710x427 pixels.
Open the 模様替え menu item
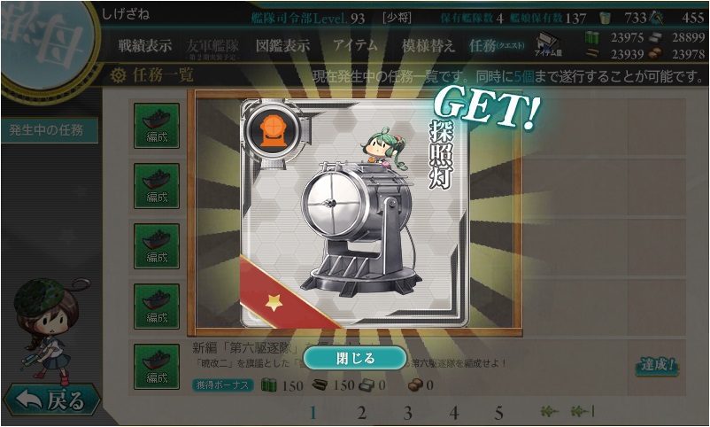pyautogui.click(x=428, y=45)
